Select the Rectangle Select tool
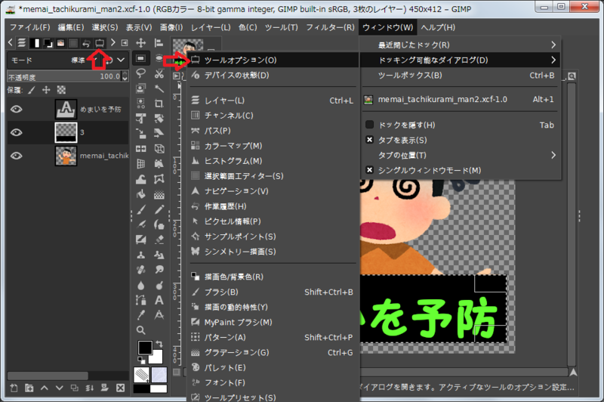The width and height of the screenshot is (604, 402). pos(140,58)
